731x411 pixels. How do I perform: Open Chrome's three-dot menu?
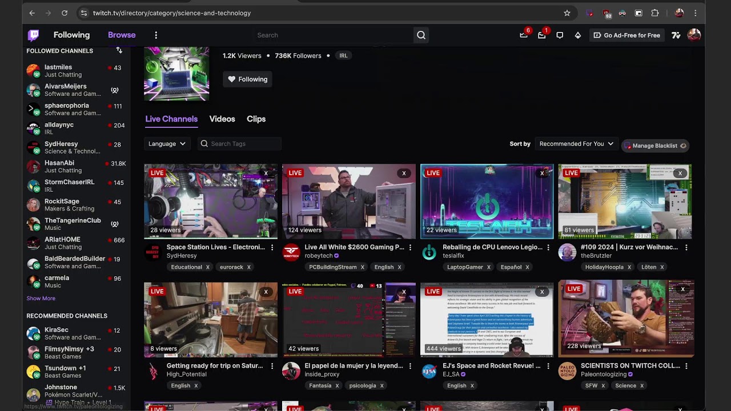click(695, 13)
